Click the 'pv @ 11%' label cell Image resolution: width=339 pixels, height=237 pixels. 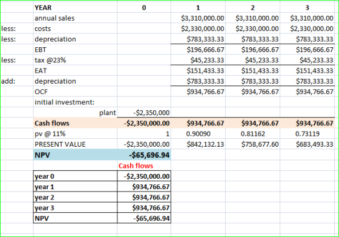[x=75, y=134]
